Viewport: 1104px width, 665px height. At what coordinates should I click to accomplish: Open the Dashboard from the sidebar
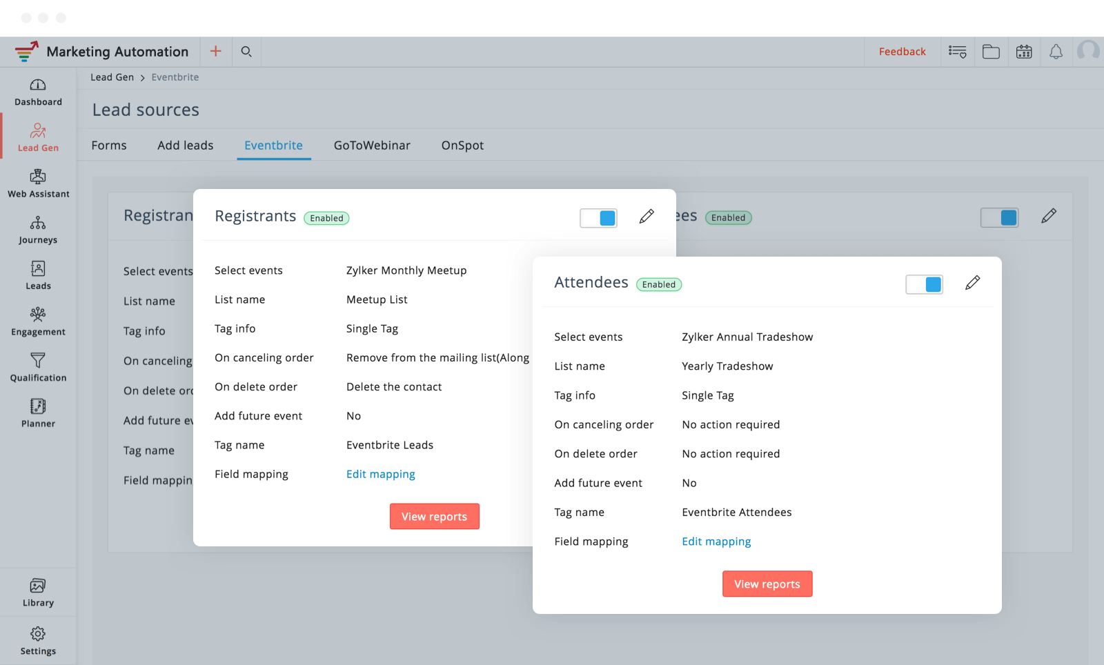coord(38,92)
